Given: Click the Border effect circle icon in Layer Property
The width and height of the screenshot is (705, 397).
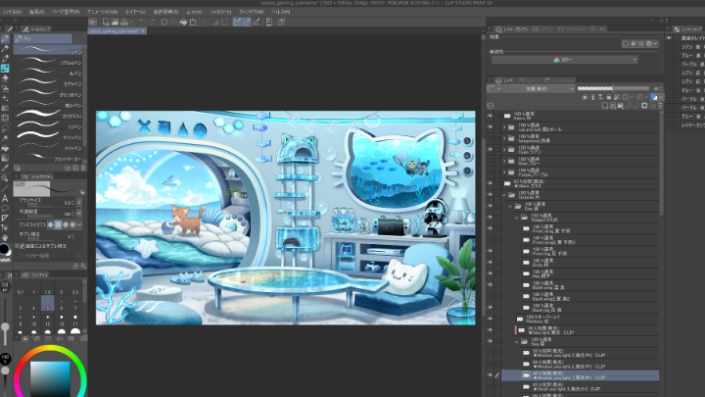Looking at the screenshot, I should coord(626,44).
